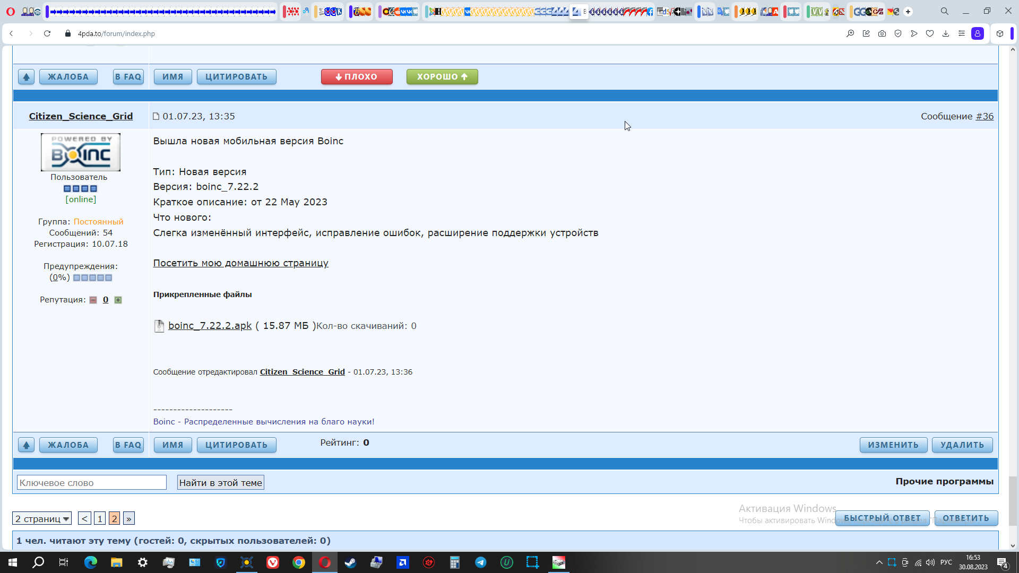Image resolution: width=1019 pixels, height=573 pixels.
Task: Click the red minus reputation icon
Action: tap(93, 300)
